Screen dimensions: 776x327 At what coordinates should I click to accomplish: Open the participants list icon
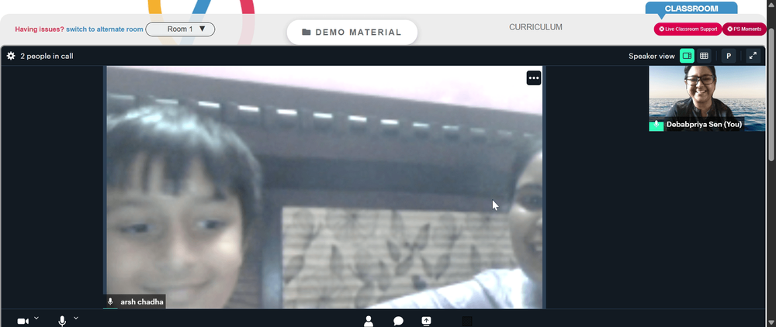tap(368, 322)
